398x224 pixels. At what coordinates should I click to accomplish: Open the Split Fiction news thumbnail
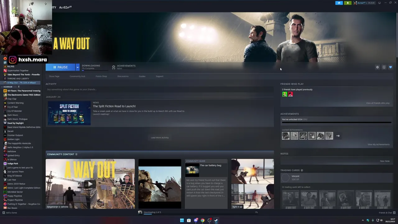pos(69,113)
